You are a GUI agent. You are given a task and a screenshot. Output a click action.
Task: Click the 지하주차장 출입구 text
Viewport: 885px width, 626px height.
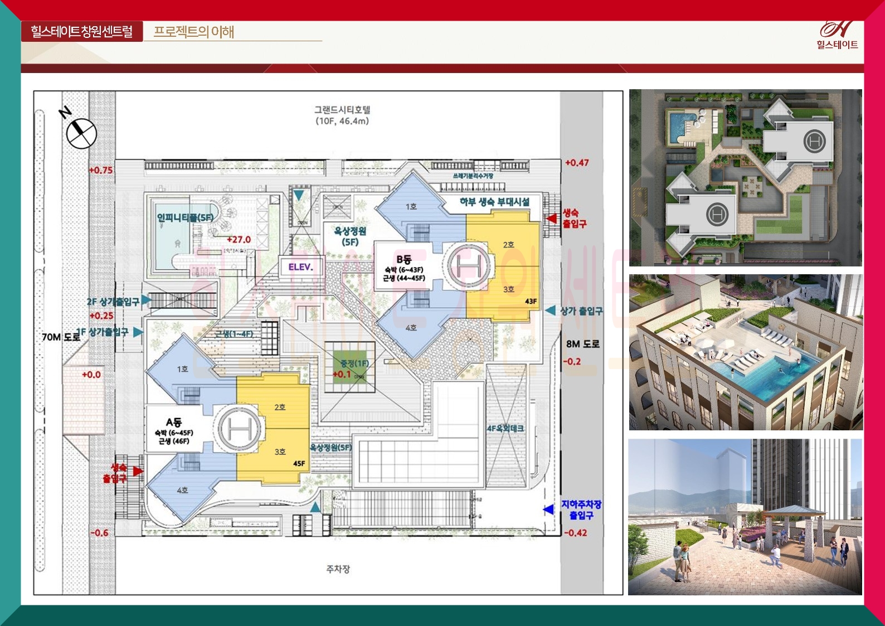point(581,509)
